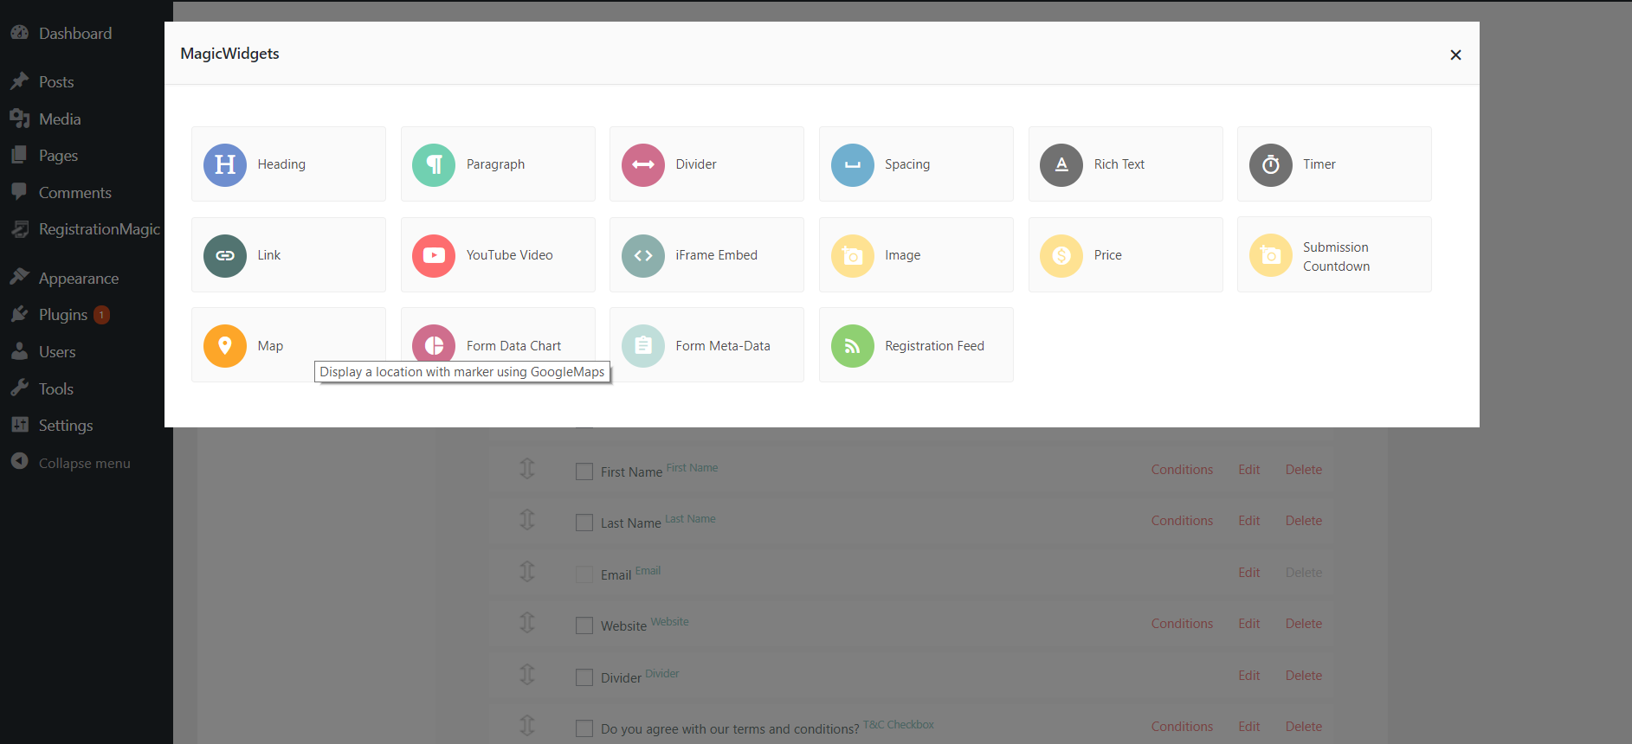Image resolution: width=1632 pixels, height=744 pixels.
Task: Delete the Website field
Action: coord(1303,624)
